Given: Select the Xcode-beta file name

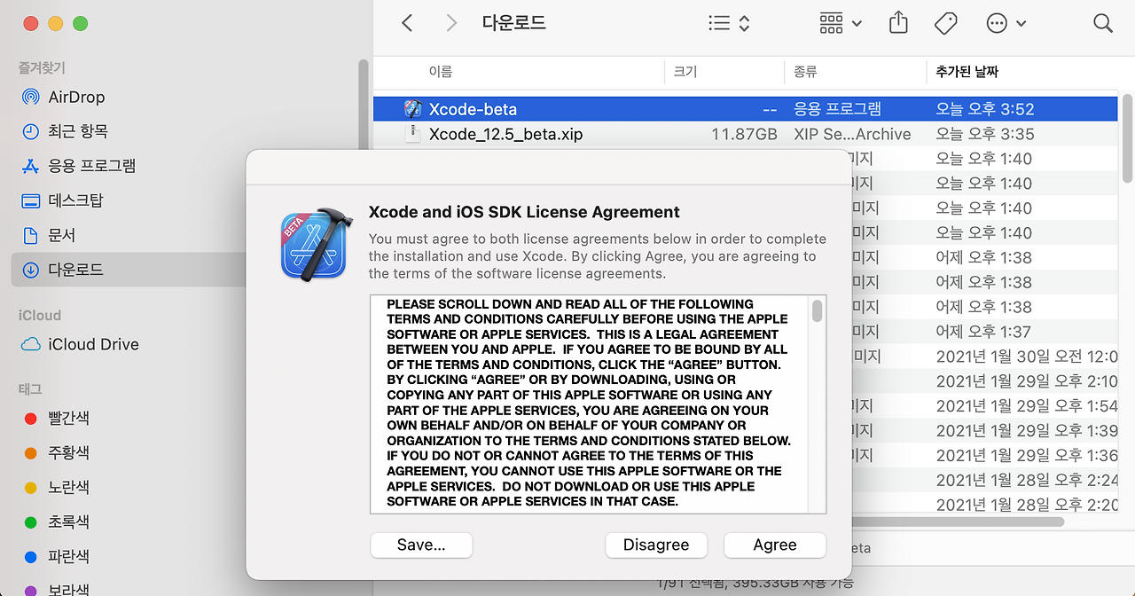Looking at the screenshot, I should pyautogui.click(x=473, y=109).
